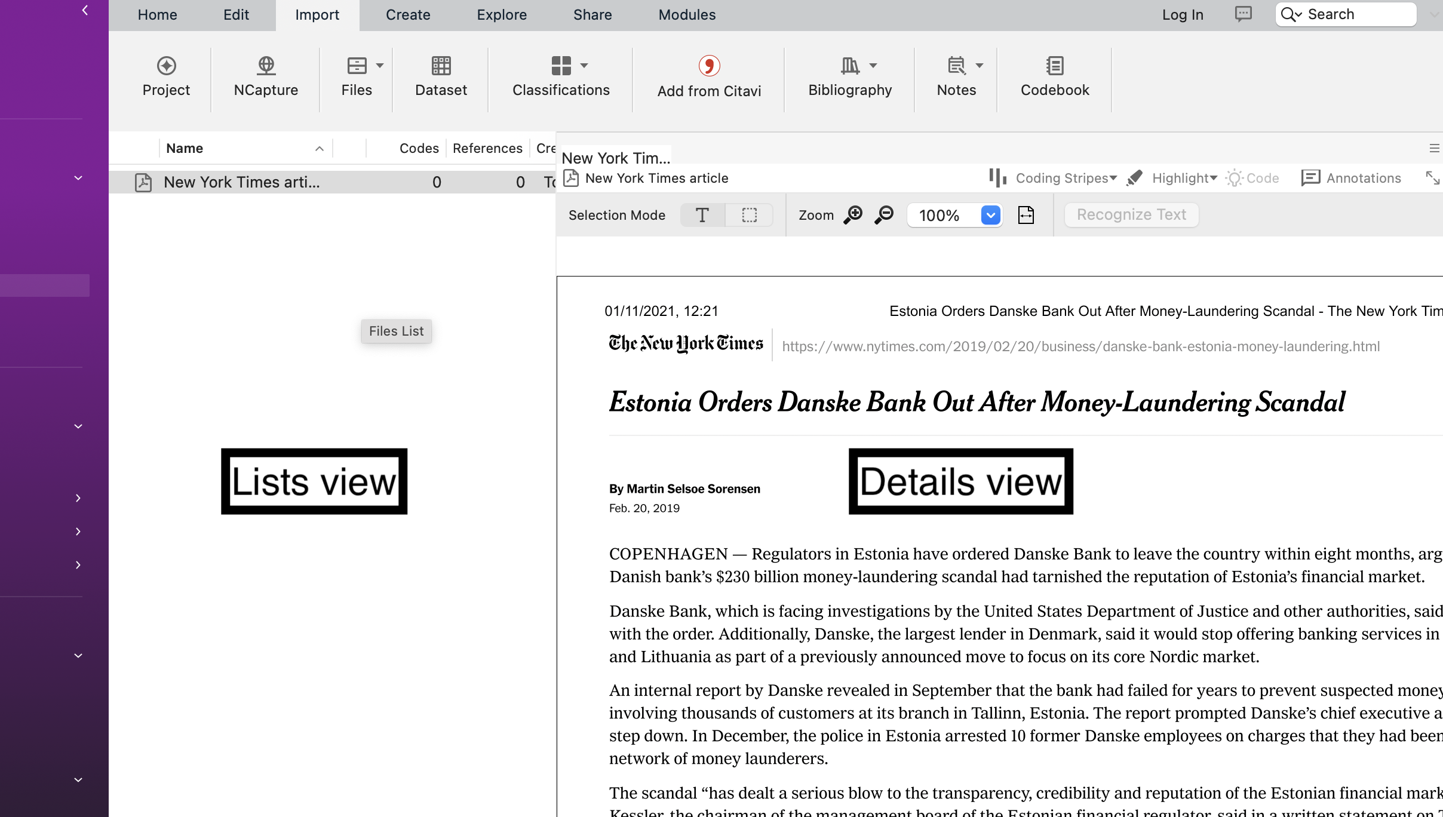Image resolution: width=1443 pixels, height=817 pixels.
Task: Click the Log In link
Action: [x=1183, y=15]
